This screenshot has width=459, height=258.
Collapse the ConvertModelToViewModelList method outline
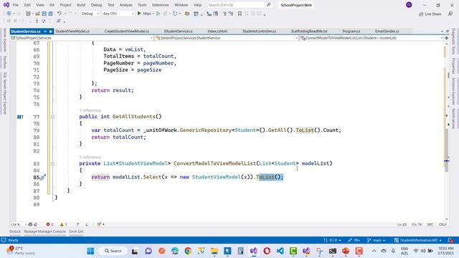(52, 163)
